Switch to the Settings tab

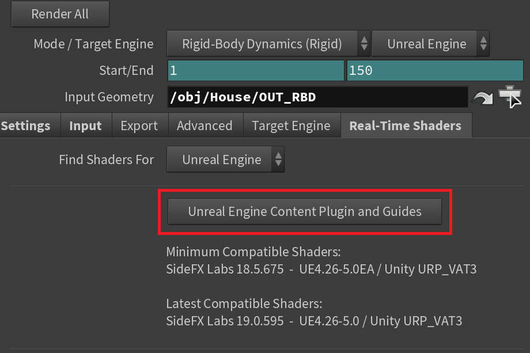[x=26, y=126]
